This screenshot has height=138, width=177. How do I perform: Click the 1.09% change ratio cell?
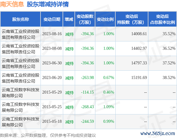tap(108, 107)
